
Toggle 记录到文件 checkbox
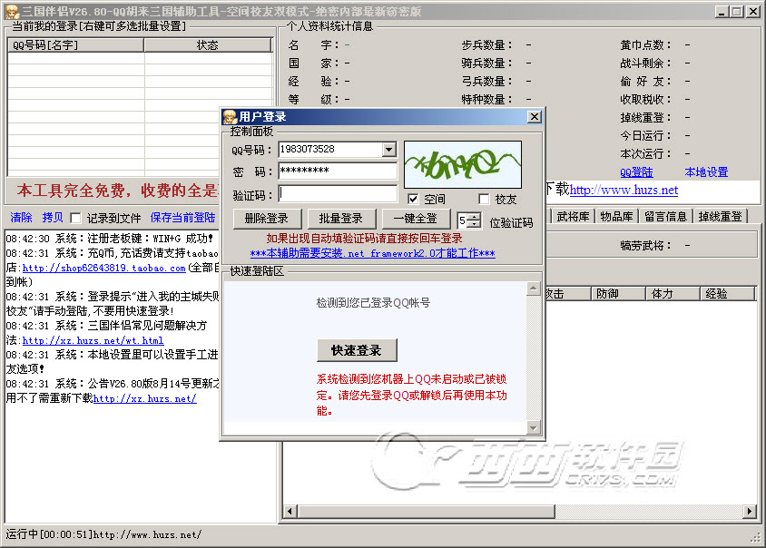(75, 218)
